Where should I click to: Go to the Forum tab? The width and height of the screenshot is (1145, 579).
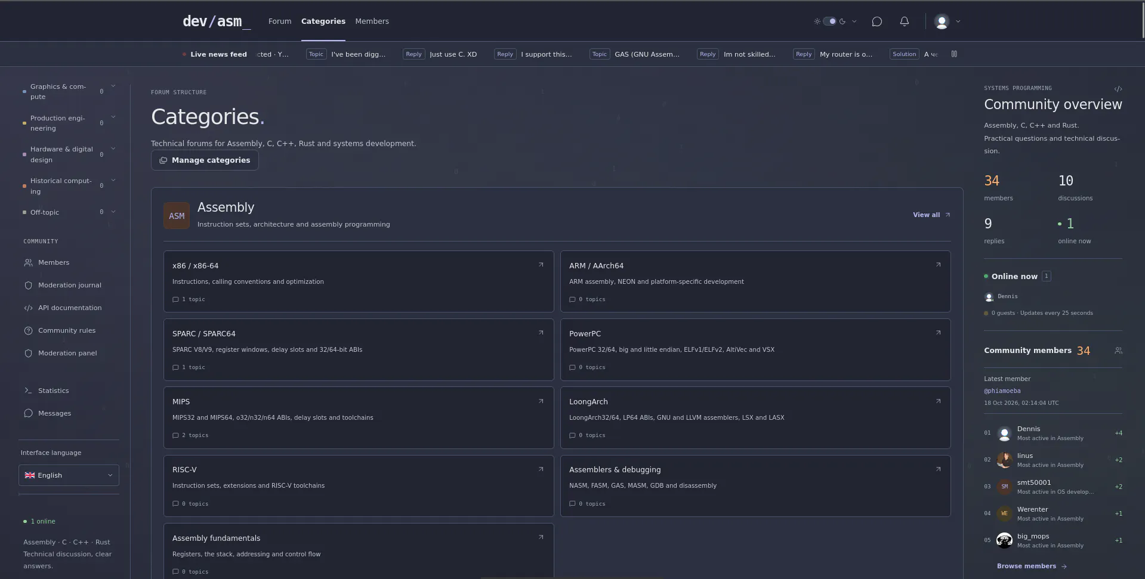tap(280, 21)
